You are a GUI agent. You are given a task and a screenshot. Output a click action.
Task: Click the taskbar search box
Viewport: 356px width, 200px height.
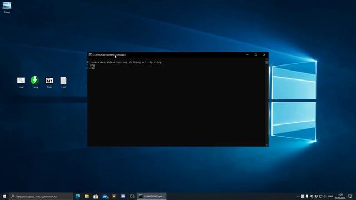point(41,196)
